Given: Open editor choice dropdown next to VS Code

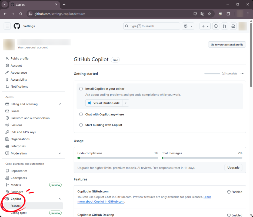Looking at the screenshot, I should coord(125,103).
